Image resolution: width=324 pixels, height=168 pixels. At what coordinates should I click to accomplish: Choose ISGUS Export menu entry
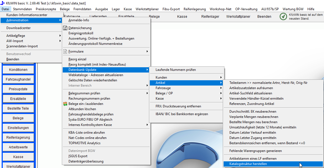click(x=106, y=156)
